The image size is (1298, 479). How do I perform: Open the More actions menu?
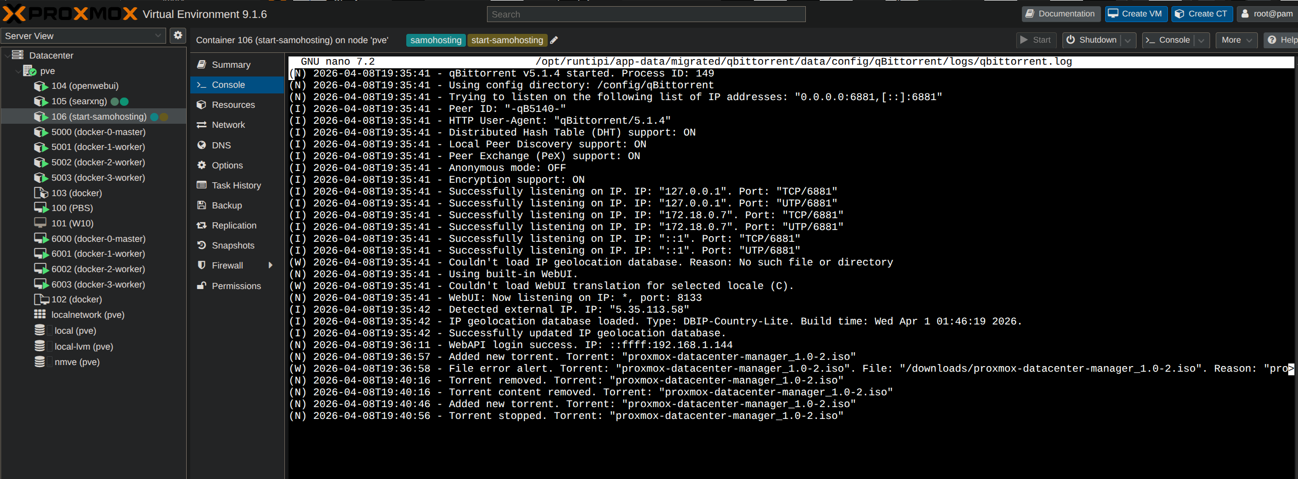click(1236, 40)
